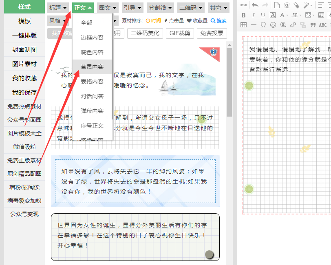Expand the 标题 dropdown
Viewport: 331px width, 265px height.
point(58,8)
